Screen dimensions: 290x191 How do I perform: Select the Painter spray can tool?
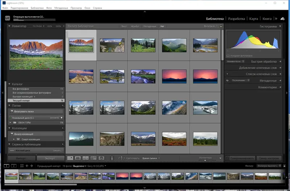pos(112,158)
